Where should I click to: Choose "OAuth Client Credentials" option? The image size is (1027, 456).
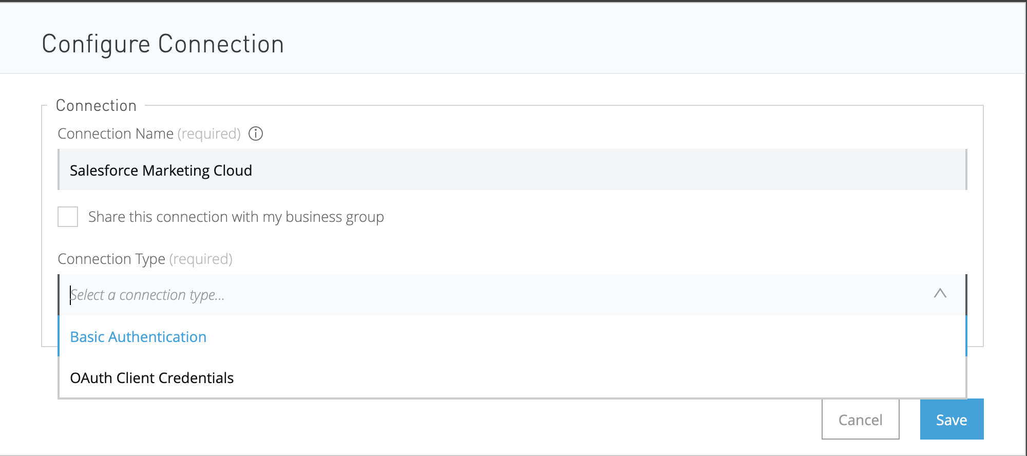point(152,378)
